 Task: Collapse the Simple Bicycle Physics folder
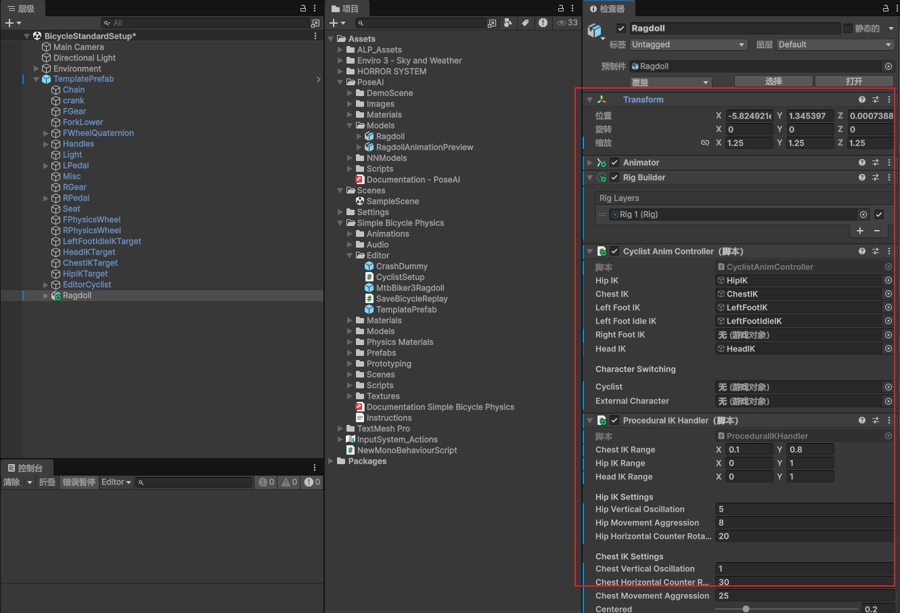click(340, 223)
